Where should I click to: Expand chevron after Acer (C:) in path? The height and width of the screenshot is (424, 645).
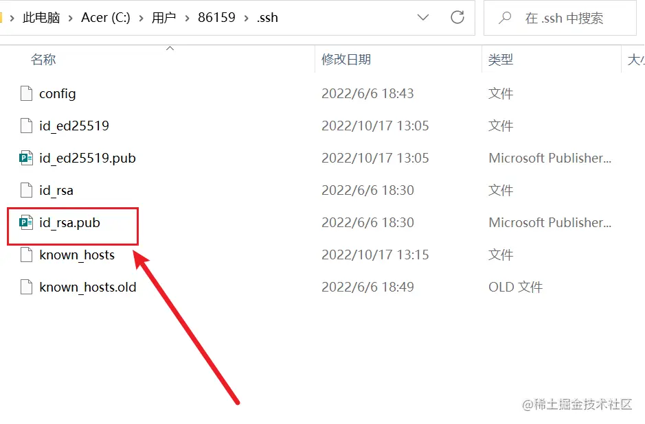tap(141, 18)
